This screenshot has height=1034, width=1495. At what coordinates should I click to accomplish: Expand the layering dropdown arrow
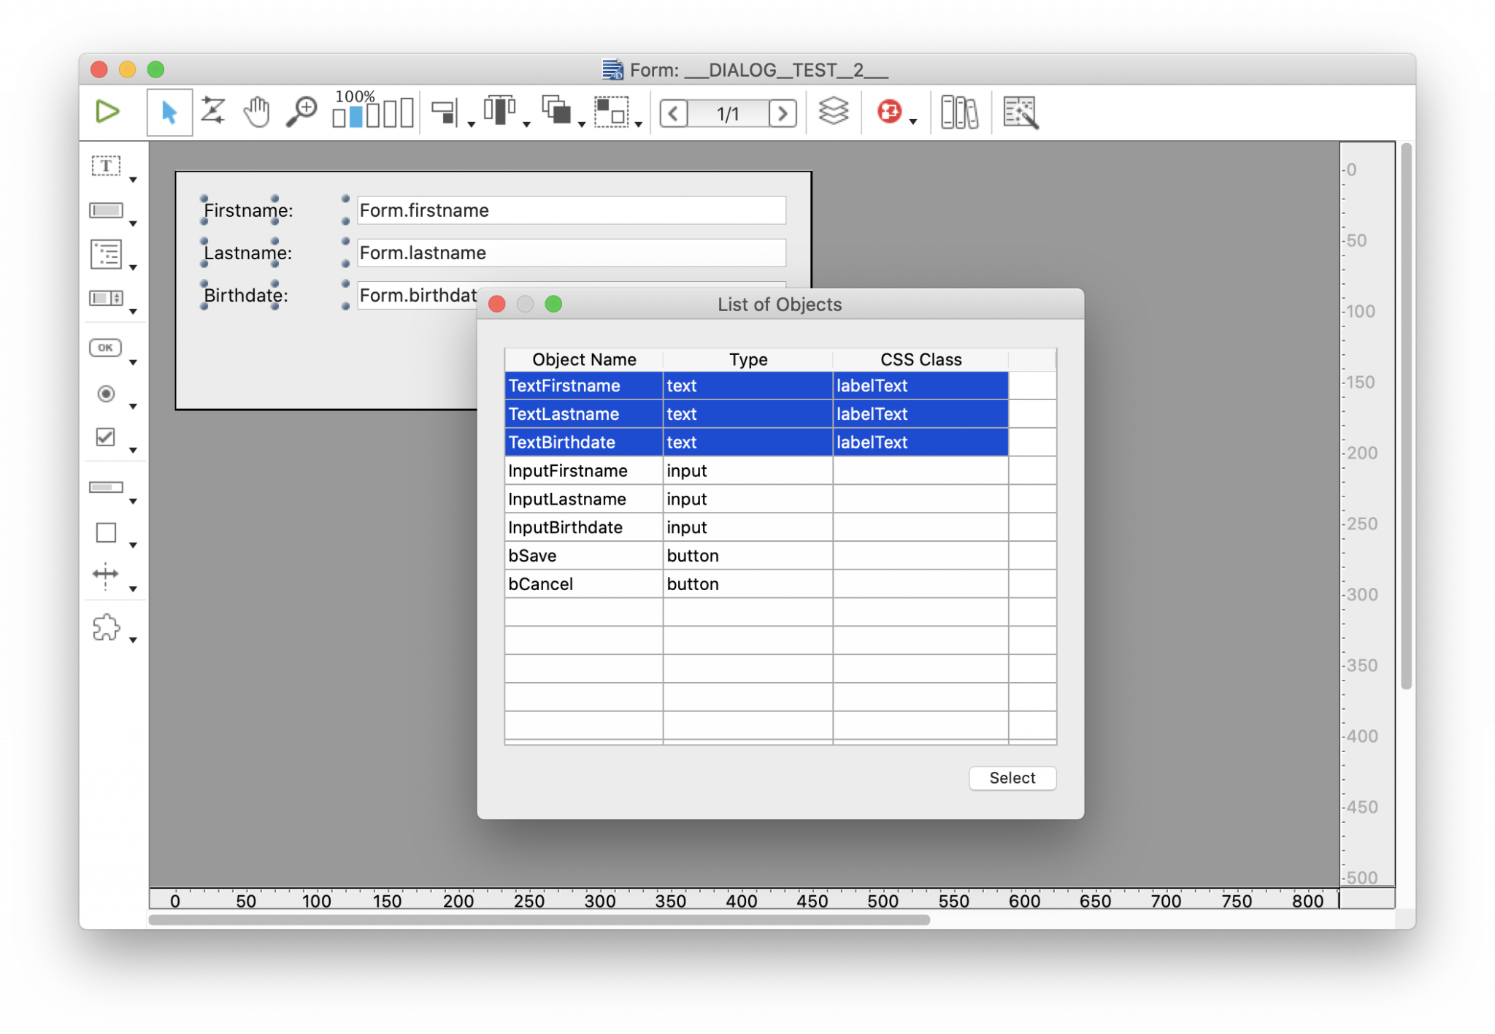582,125
